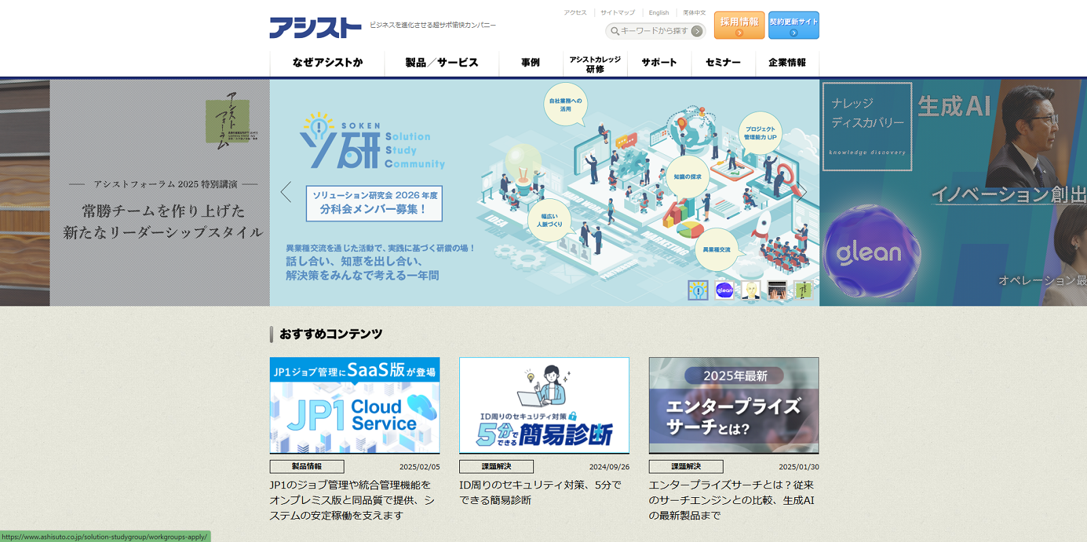Click the 分科会メンバー募集 banner button
This screenshot has height=542, width=1087.
[x=374, y=203]
